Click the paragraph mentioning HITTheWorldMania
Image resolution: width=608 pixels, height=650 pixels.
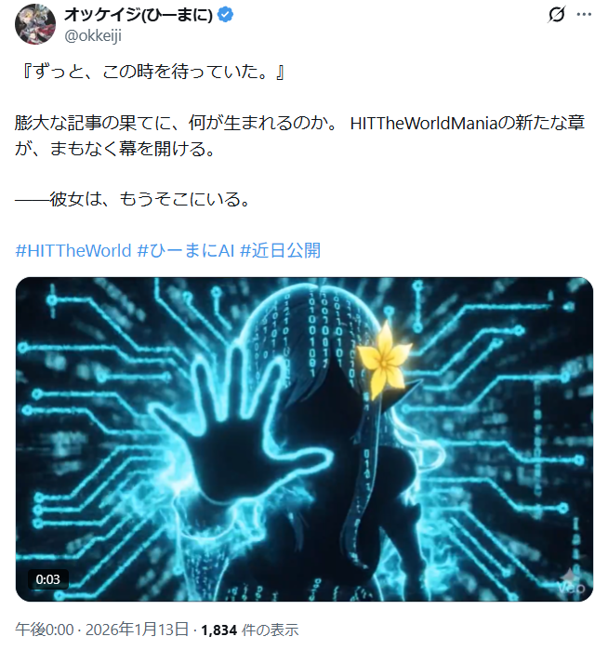coord(299,136)
